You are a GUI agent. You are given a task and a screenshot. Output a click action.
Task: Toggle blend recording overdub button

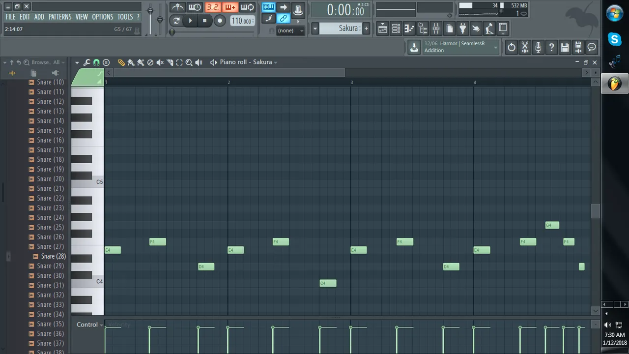pos(229,7)
